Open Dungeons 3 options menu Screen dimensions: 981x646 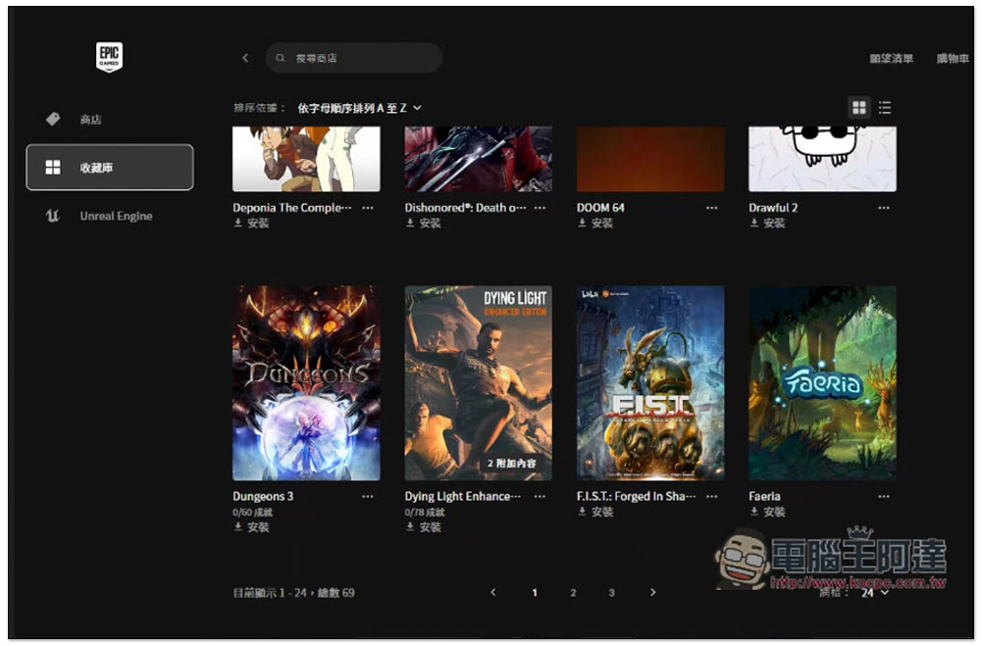click(368, 497)
